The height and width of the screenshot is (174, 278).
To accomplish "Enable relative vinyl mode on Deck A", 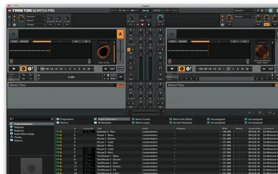I will (30, 69).
